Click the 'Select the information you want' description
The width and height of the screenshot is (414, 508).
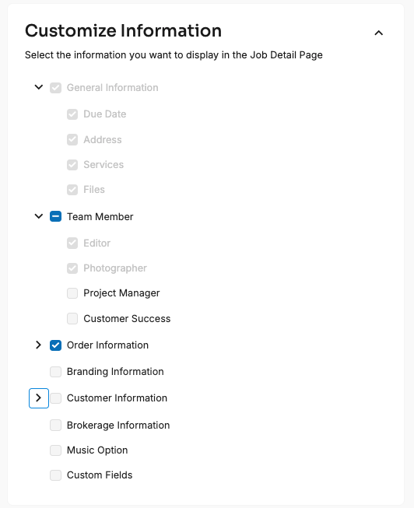174,55
